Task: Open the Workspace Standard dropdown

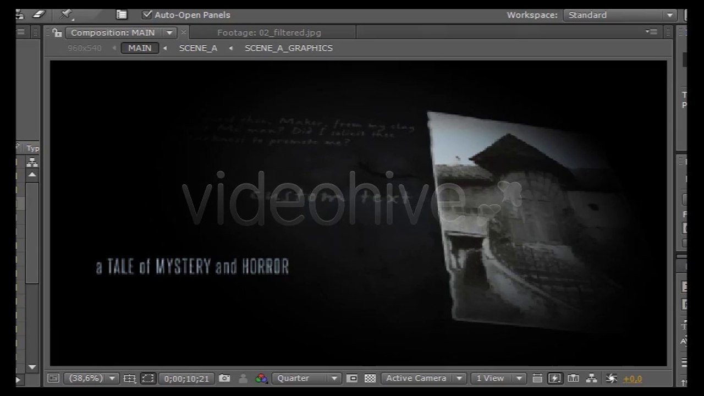Action: click(x=620, y=15)
